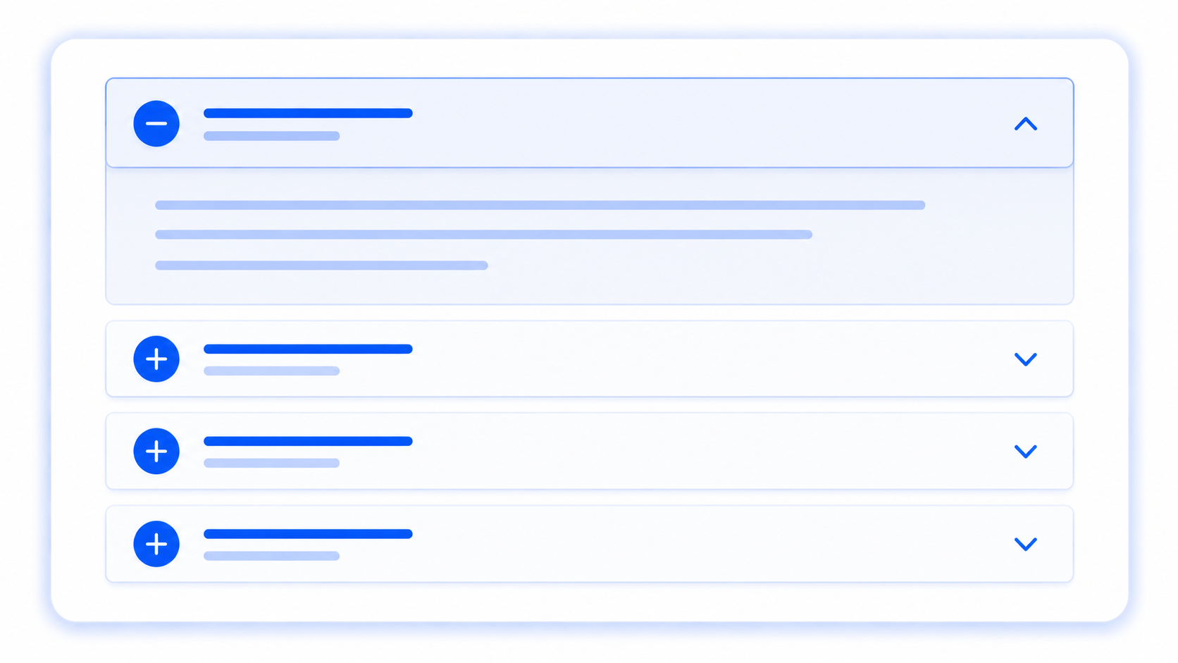1178x663 pixels.
Task: Collapse the first panel using the up chevron
Action: point(1026,124)
